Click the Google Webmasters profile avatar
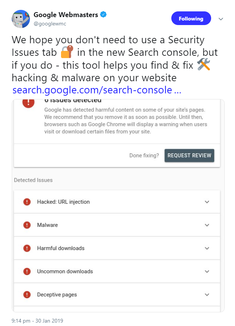This screenshot has width=235, height=326. pos(20,18)
